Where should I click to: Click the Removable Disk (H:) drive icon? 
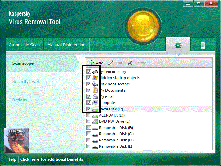pos(95,141)
